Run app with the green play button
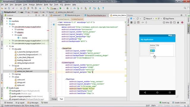This screenshot has height=107, width=190. [x=61, y=8]
